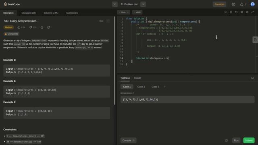
Task: Click code line 14 in editor
Action: pyautogui.click(x=152, y=58)
